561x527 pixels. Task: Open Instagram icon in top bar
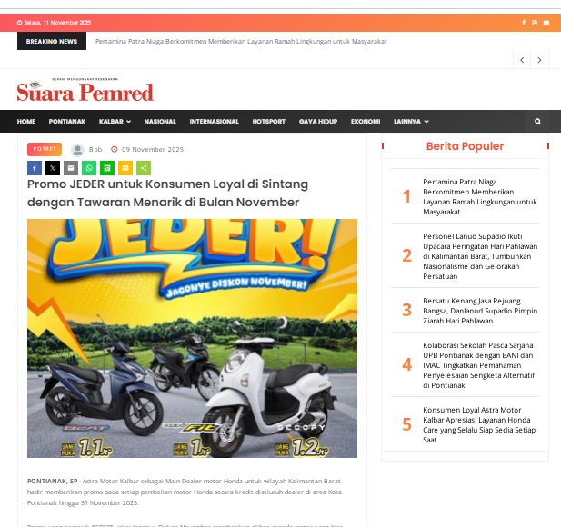coord(535,23)
